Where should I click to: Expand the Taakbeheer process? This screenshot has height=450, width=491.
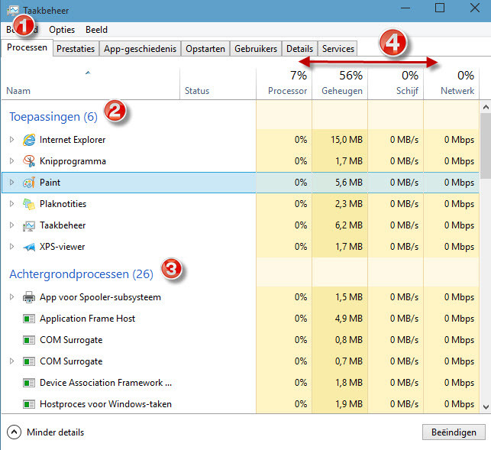(x=11, y=225)
